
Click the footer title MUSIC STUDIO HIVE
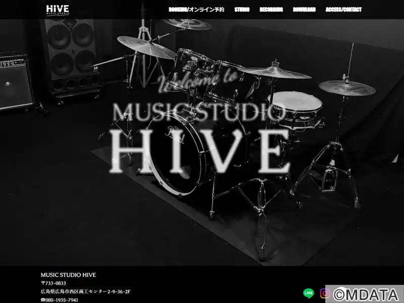pyautogui.click(x=68, y=275)
